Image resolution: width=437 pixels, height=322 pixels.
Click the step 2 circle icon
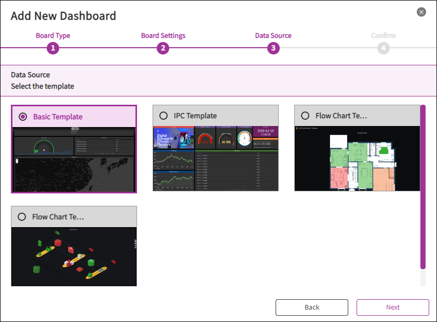pos(163,48)
